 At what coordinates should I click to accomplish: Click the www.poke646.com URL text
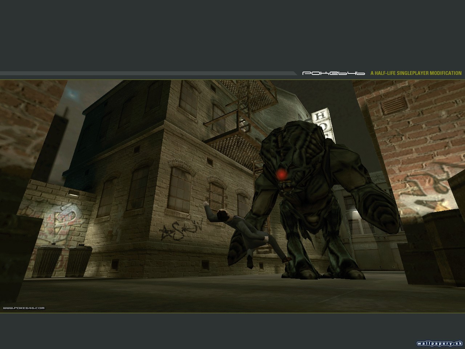(24, 308)
